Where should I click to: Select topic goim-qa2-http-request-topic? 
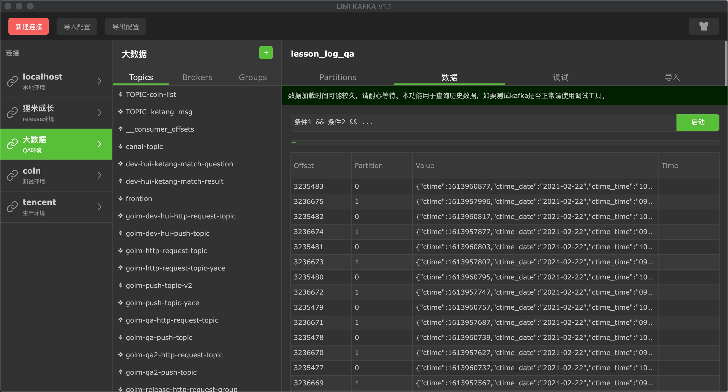(174, 355)
